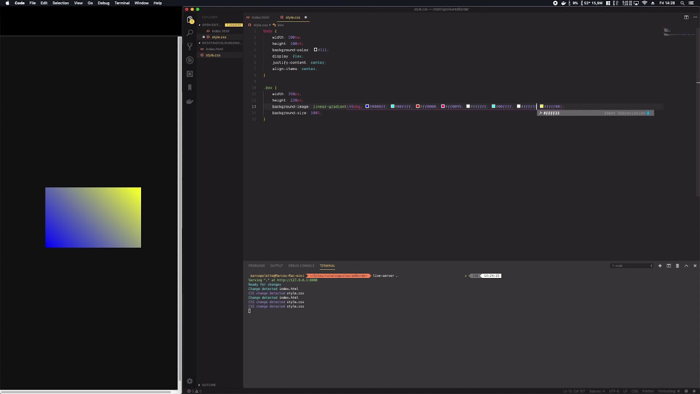Click the notifications bell in status bar
Viewport: 700px width, 394px height.
[694, 391]
